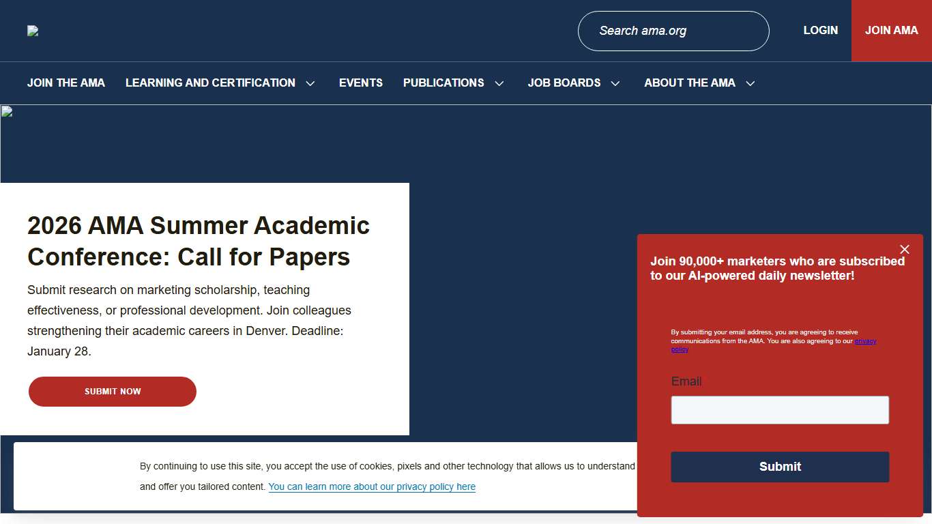The height and width of the screenshot is (524, 932).
Task: Click the AMA logo in the header
Action: (32, 30)
